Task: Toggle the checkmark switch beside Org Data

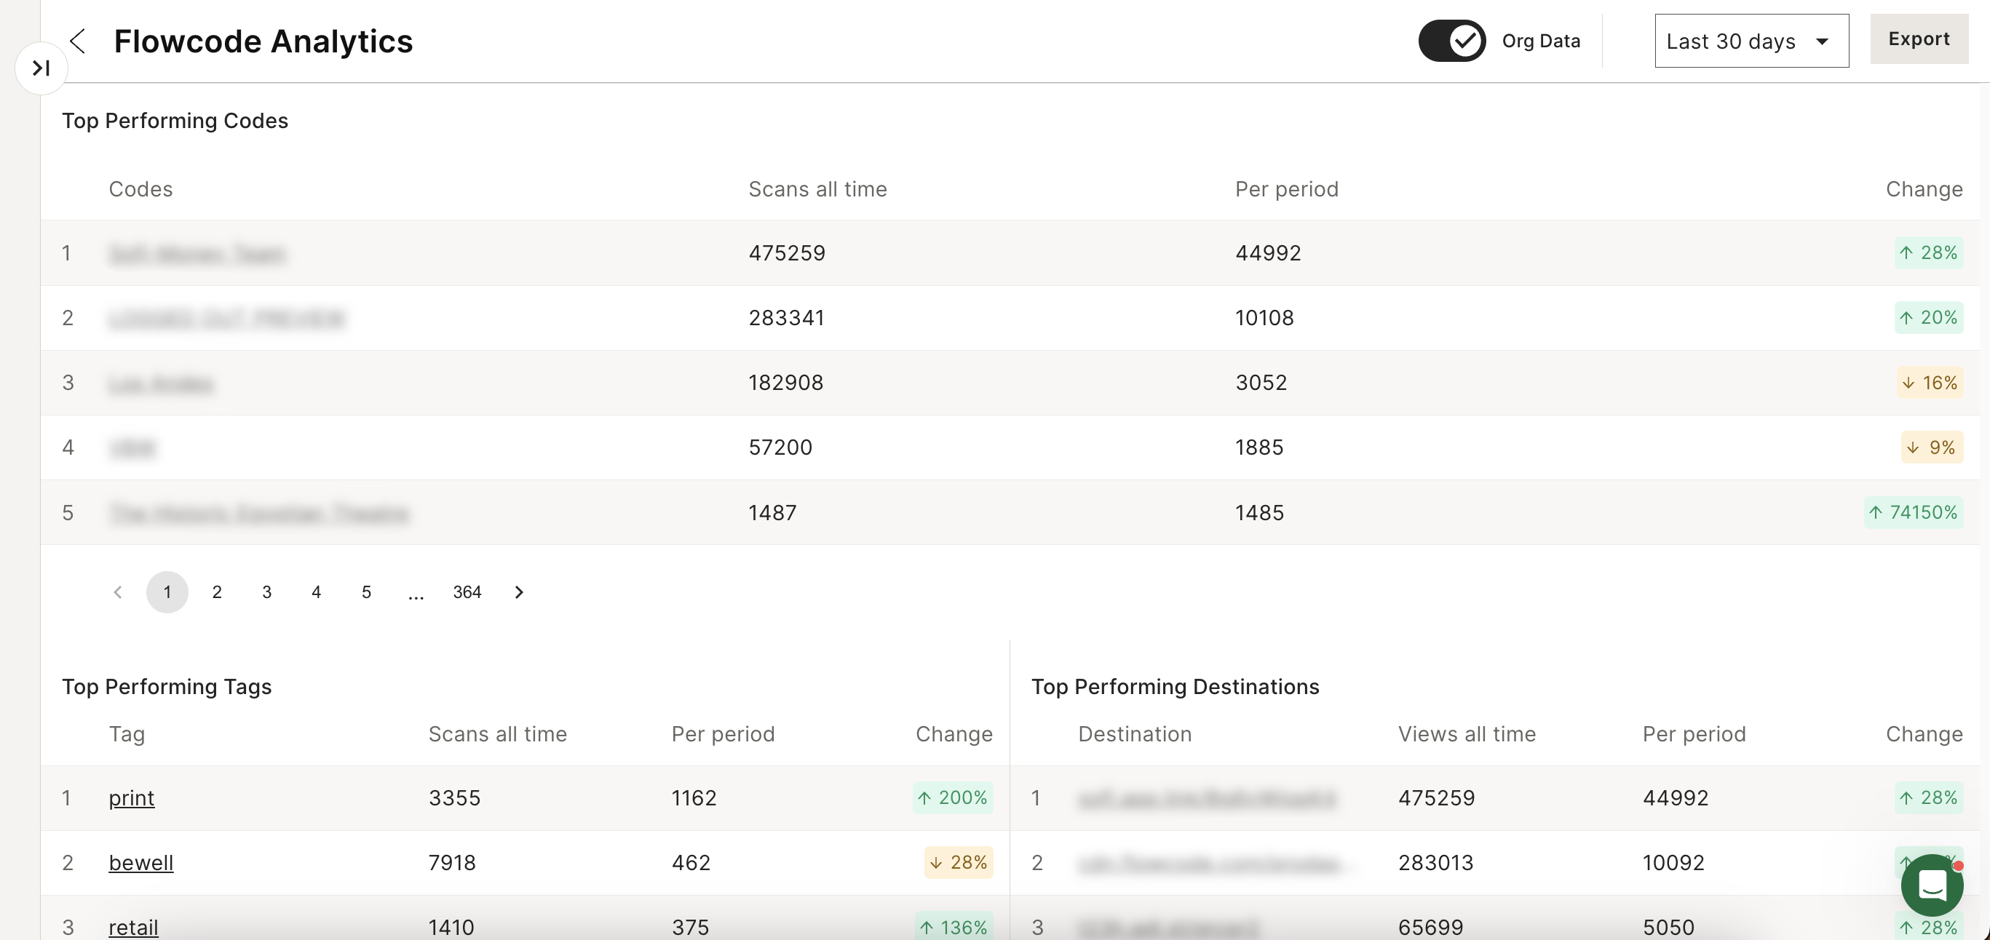Action: pyautogui.click(x=1451, y=40)
